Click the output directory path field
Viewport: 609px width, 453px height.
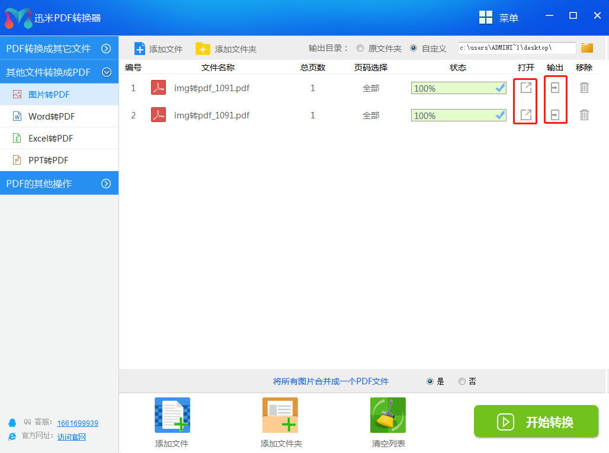[x=516, y=48]
